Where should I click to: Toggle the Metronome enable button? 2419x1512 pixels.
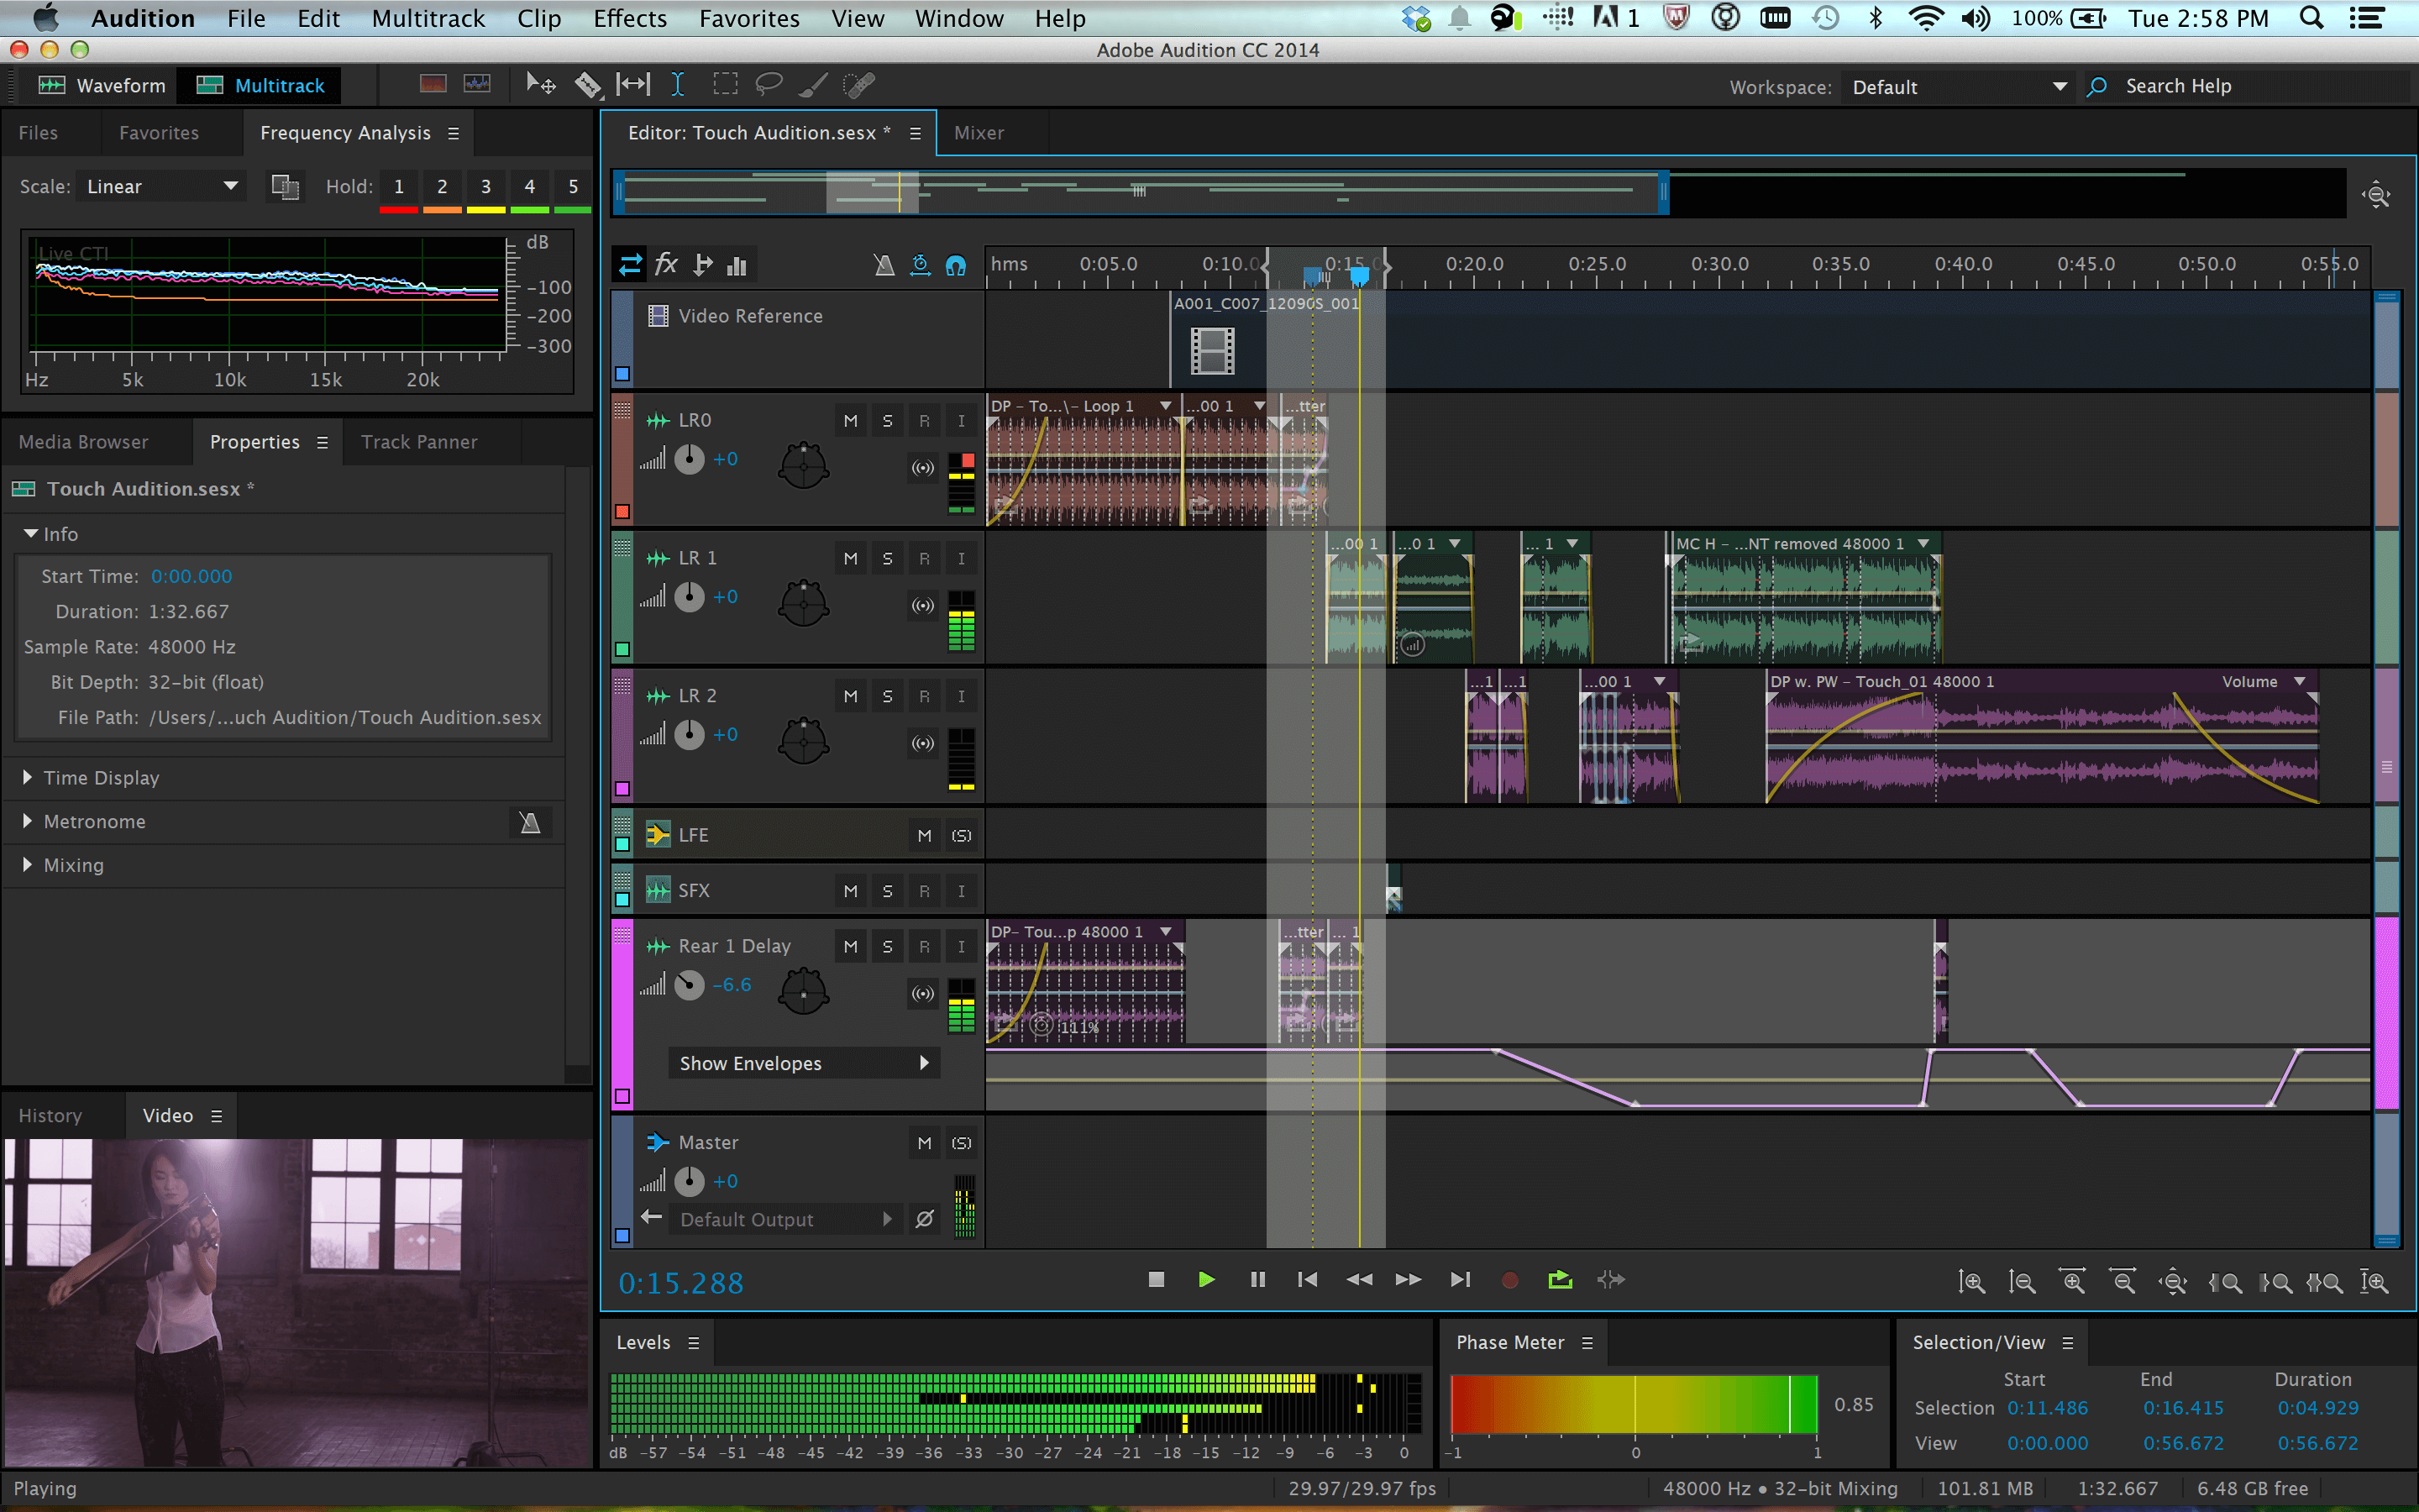click(531, 821)
